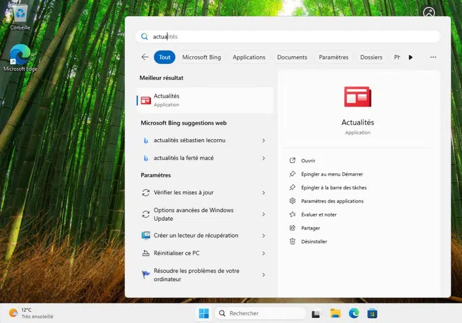Click the user account icon top right
Screen dimensions: 462x323
pos(429,13)
